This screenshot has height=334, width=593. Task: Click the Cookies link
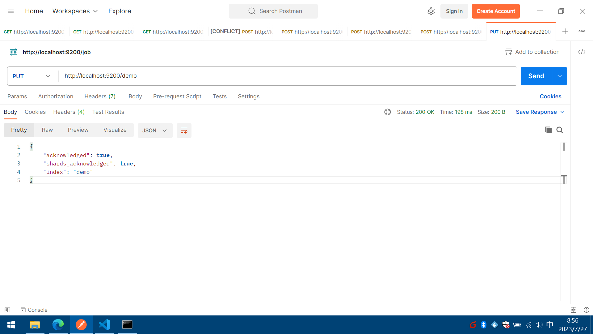tap(550, 96)
